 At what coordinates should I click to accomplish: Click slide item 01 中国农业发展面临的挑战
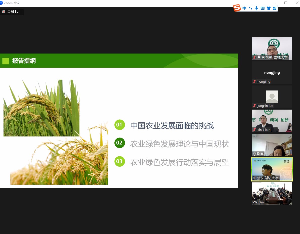[x=172, y=125]
